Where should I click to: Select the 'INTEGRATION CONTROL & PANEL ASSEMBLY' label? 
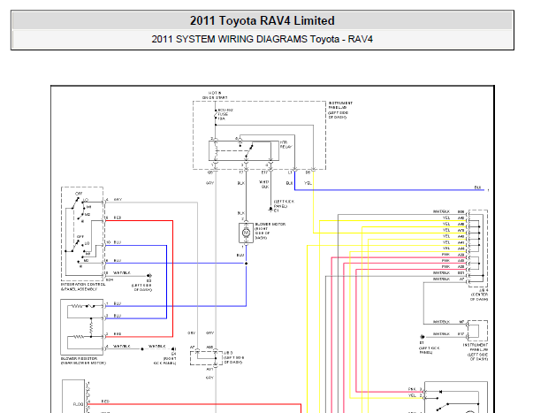click(83, 287)
